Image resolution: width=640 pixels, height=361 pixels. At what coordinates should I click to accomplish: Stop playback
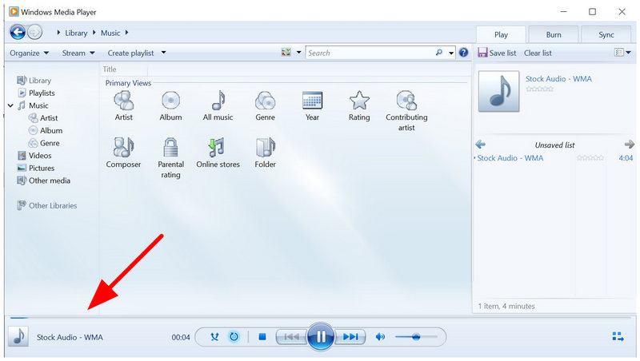[x=262, y=337]
